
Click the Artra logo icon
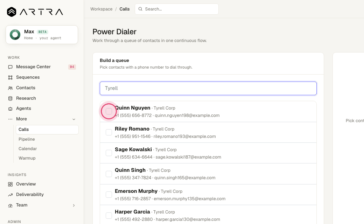(11, 12)
